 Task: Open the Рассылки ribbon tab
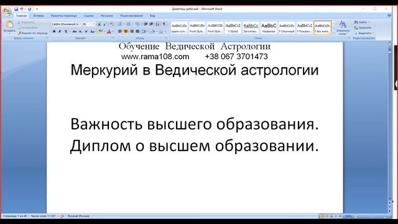coord(106,16)
